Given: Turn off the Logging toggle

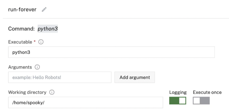Looking at the screenshot, I should click(178, 100).
